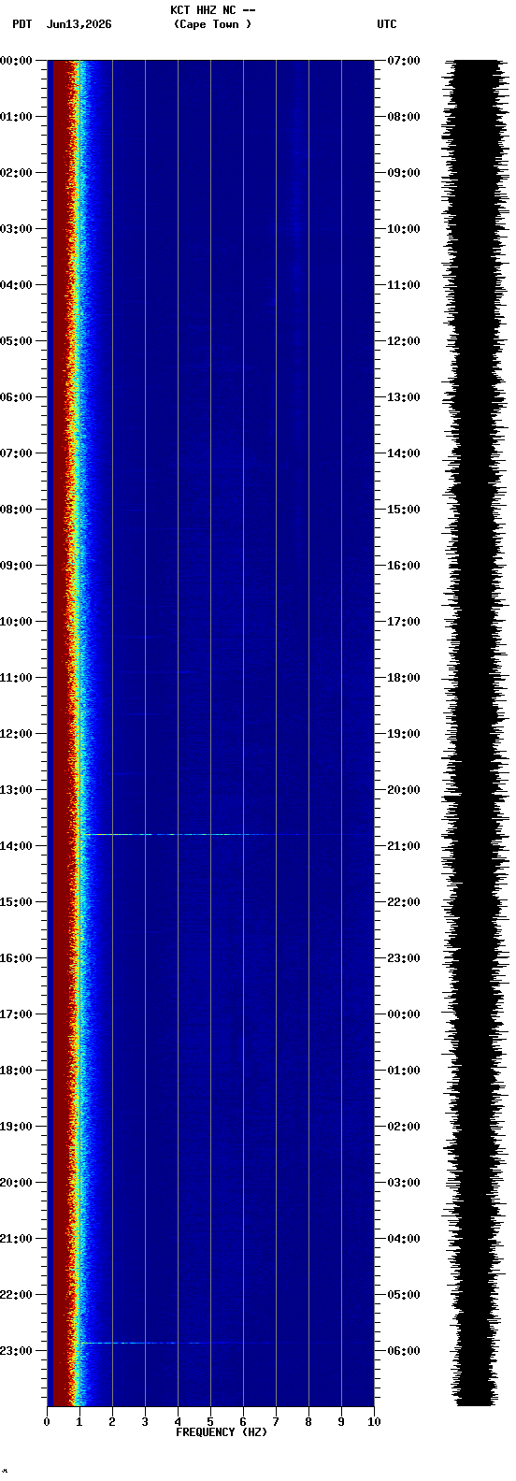Click the '04:00' label on the PDT axis

tap(16, 285)
